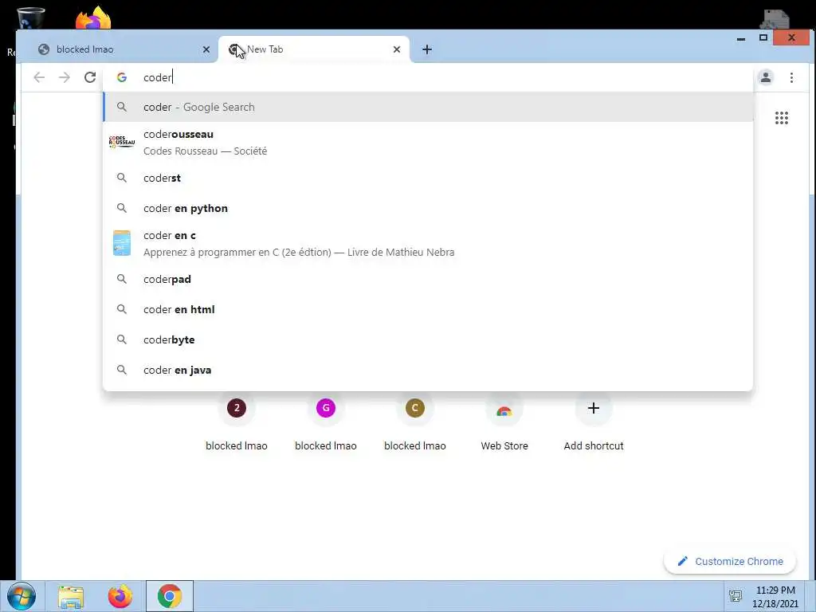The height and width of the screenshot is (612, 816).
Task: Open shortcut with magenta 'G' icon
Action: tap(326, 408)
